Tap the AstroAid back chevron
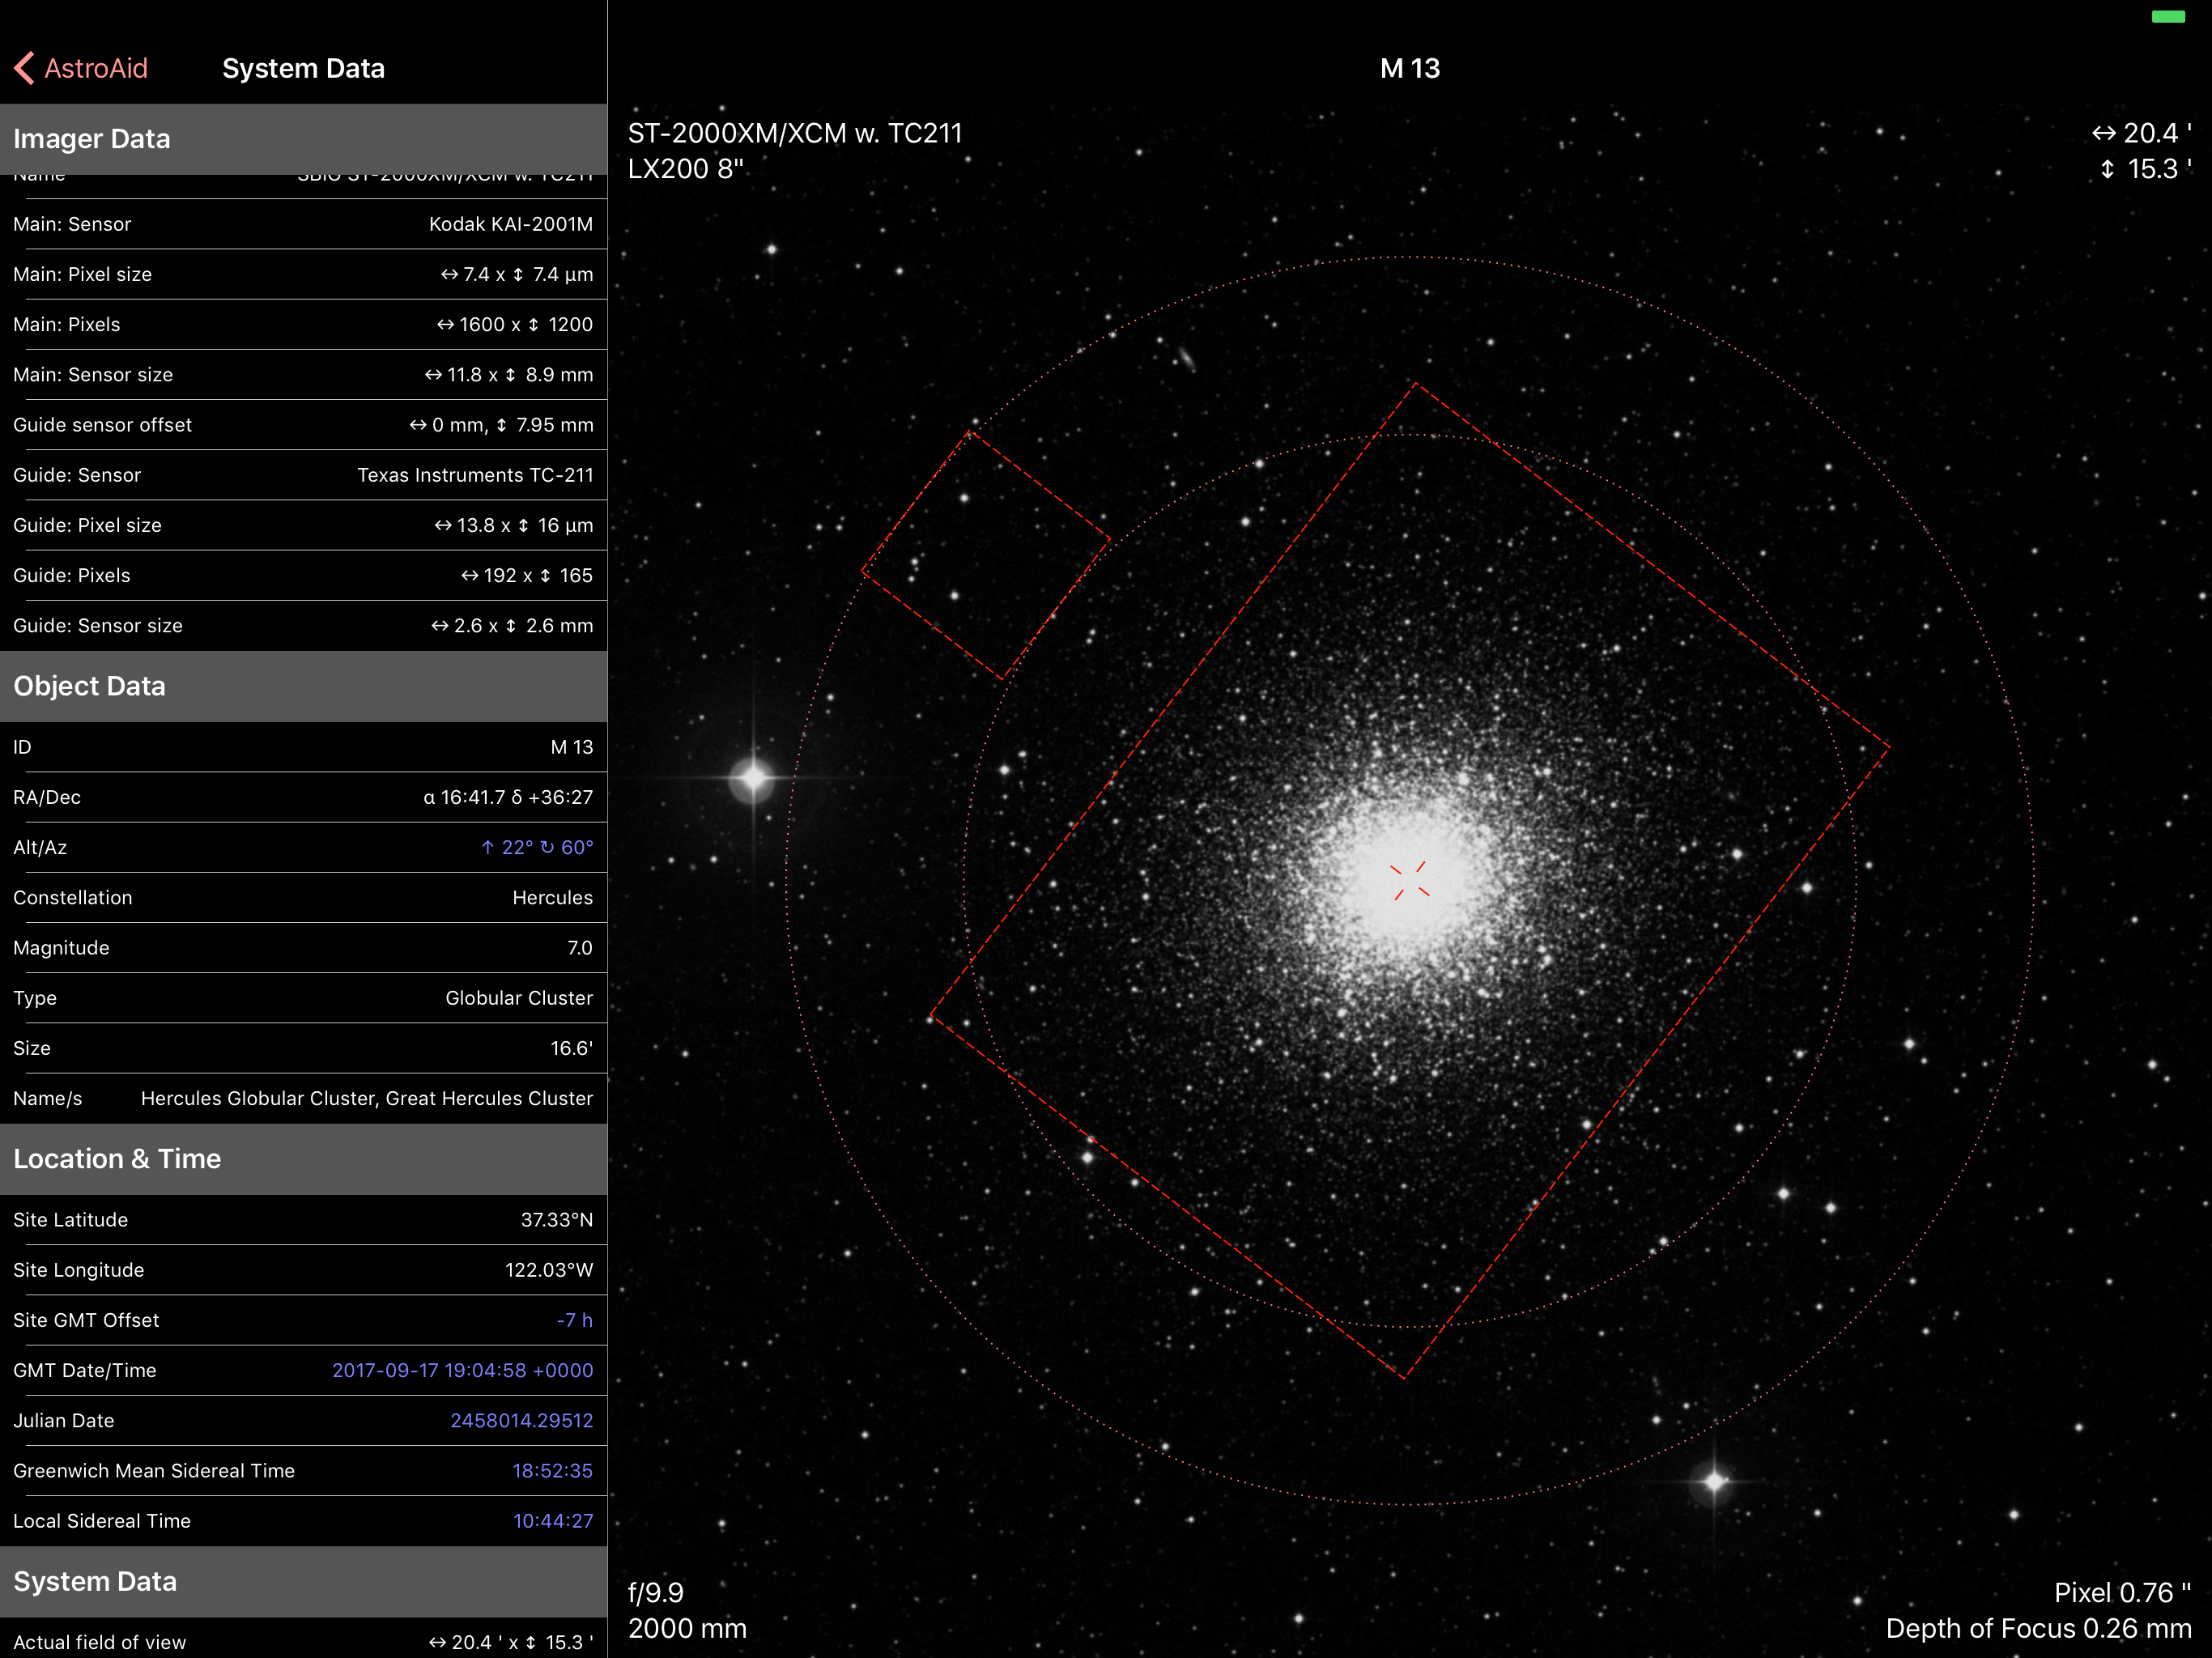Screen dimensions: 2212x1658 (26, 68)
